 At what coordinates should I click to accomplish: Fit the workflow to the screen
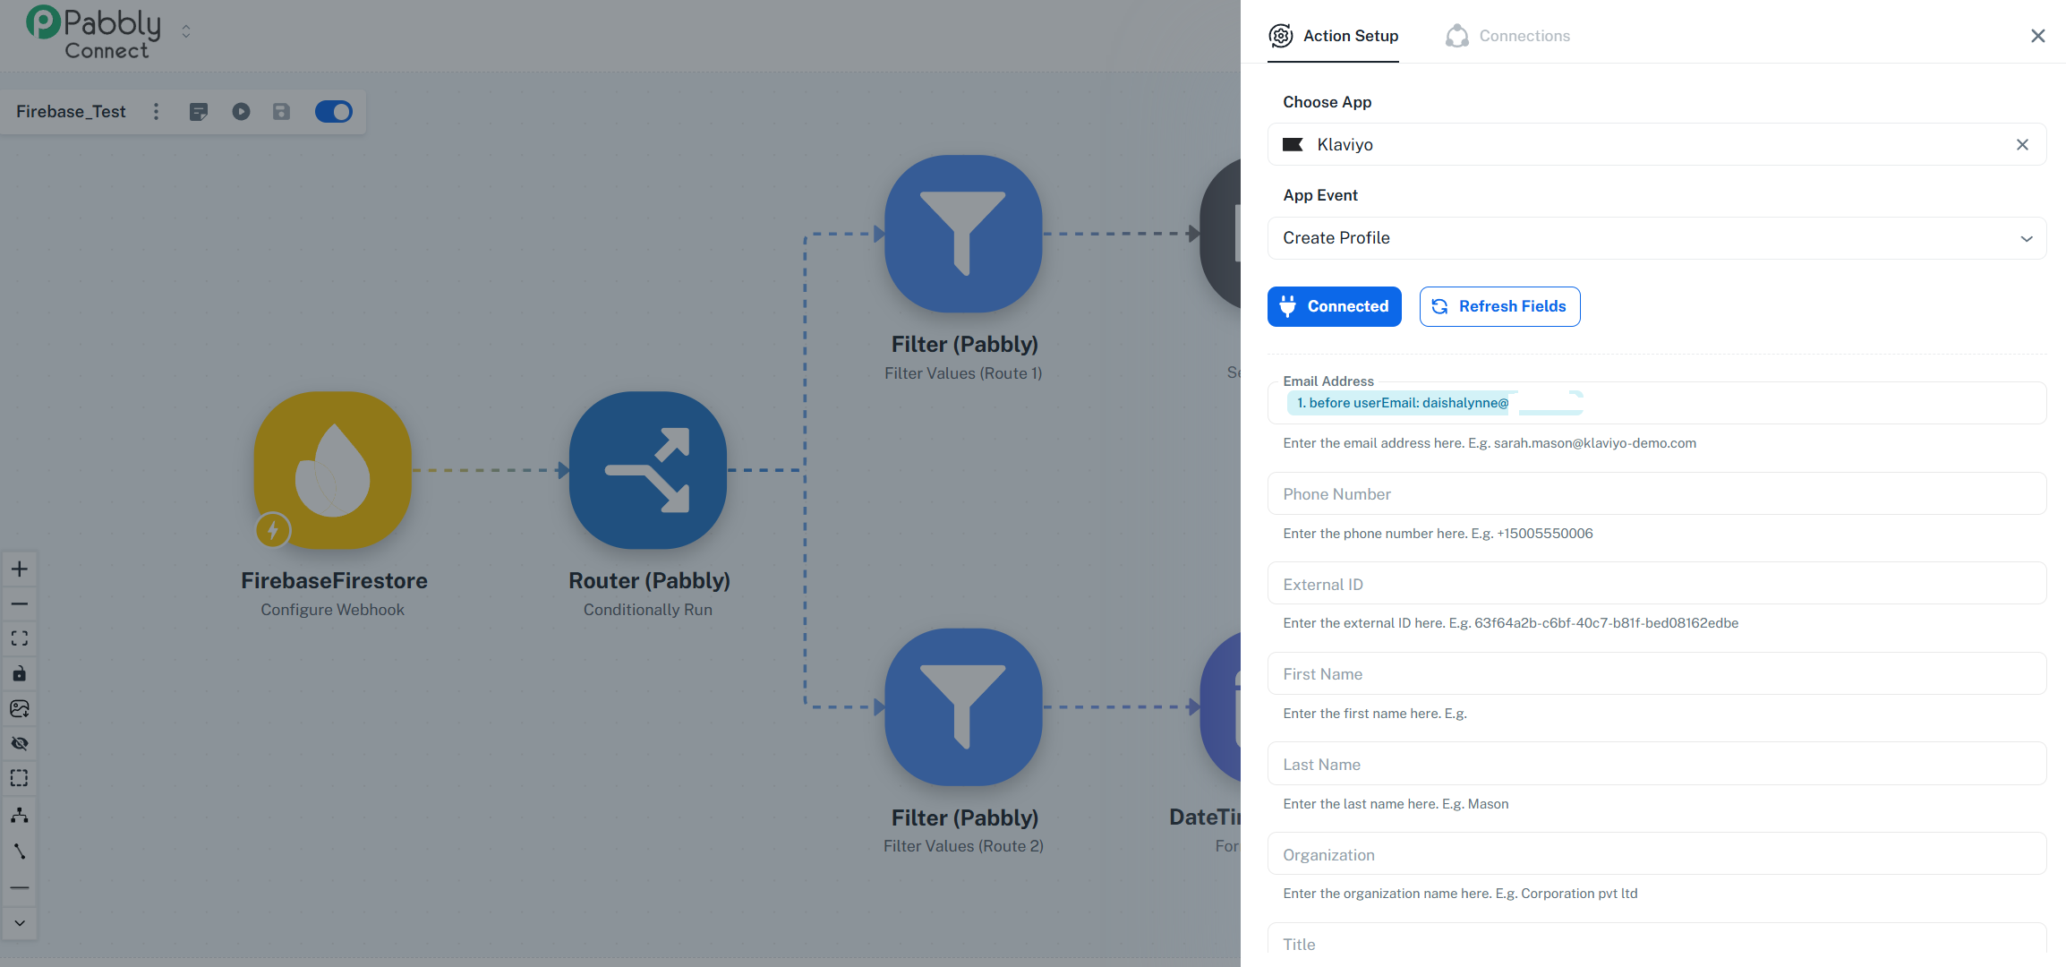click(x=20, y=638)
